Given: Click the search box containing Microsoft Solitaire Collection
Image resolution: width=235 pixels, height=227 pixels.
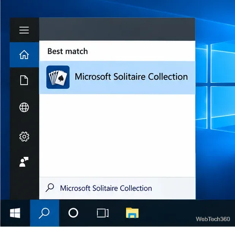Looking at the screenshot, I should click(x=117, y=188).
